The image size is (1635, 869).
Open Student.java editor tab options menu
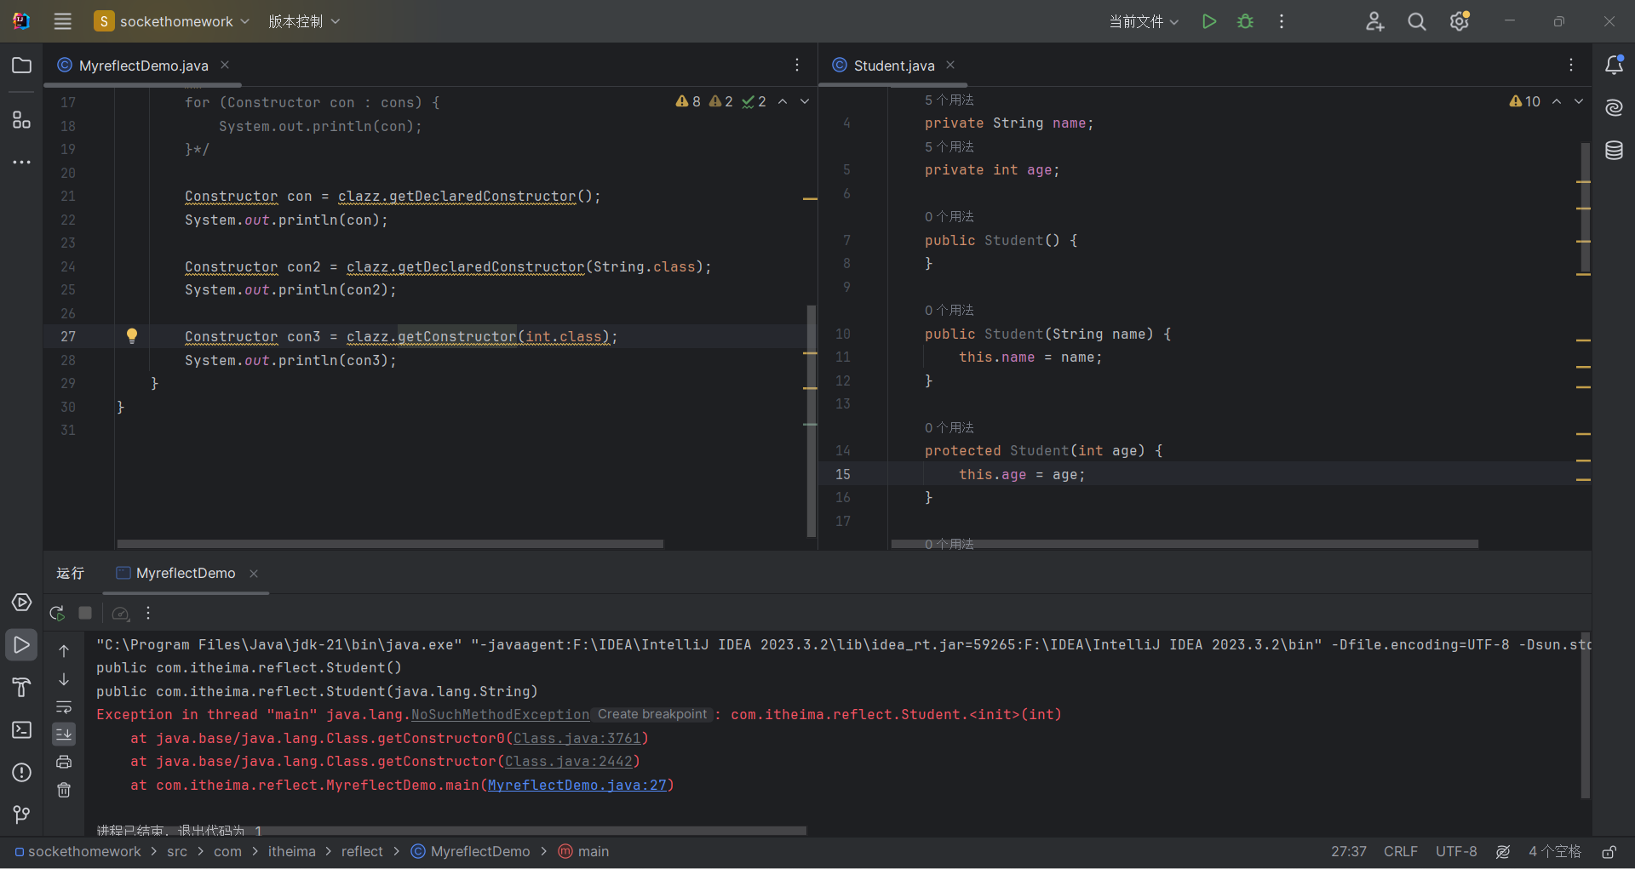1571,65
